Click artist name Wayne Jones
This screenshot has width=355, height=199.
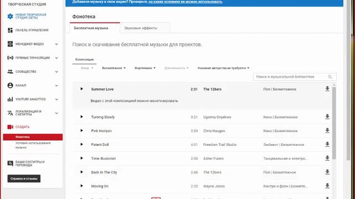tap(214, 186)
